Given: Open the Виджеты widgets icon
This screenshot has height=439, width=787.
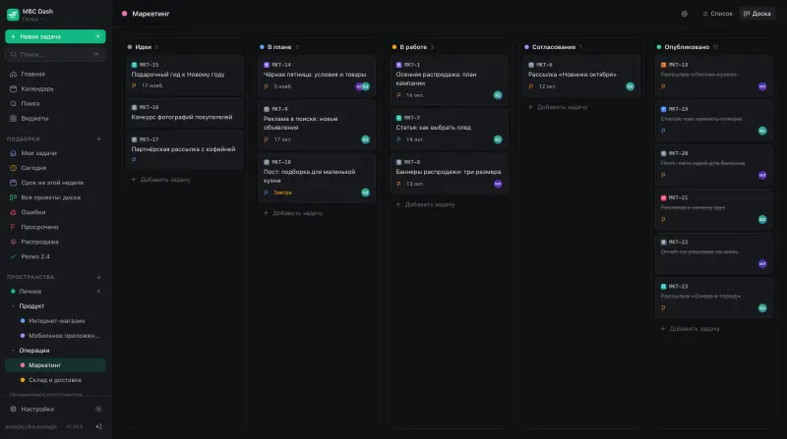Looking at the screenshot, I should [x=13, y=118].
